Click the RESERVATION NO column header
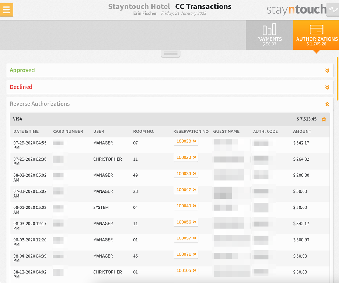 point(191,131)
